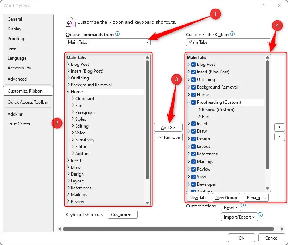Open the Customize the Ribbon dropdown
This screenshot has width=288, height=245.
(x=228, y=42)
